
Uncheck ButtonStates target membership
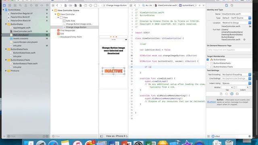click(208, 60)
